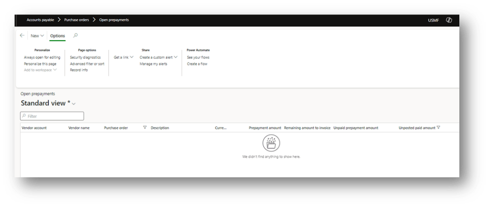
Task: Click the back arrow icon
Action: [x=22, y=35]
